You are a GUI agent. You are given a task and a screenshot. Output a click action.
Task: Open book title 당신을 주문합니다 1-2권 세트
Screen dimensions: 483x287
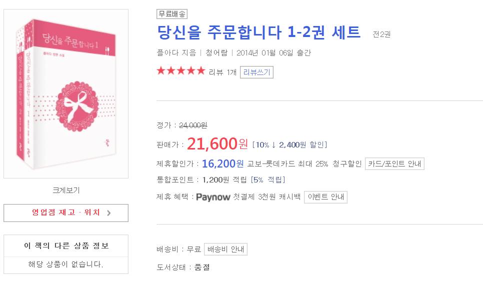coord(258,32)
